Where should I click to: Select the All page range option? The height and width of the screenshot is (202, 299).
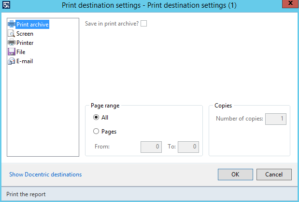coord(96,117)
